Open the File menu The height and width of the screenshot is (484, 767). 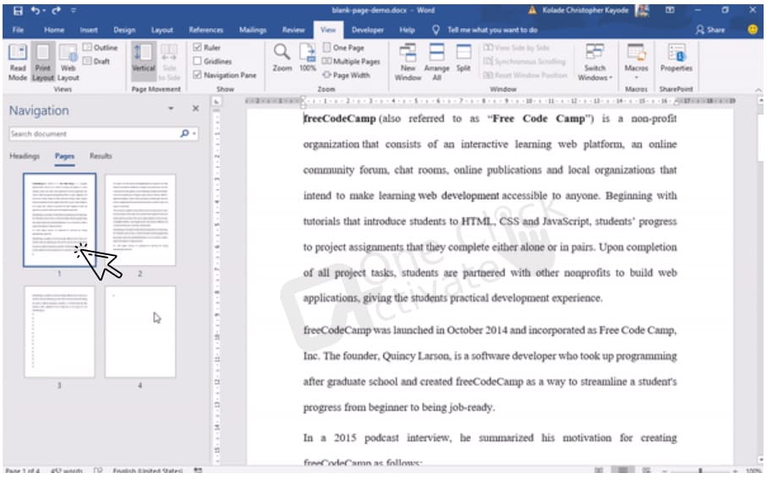pos(18,30)
